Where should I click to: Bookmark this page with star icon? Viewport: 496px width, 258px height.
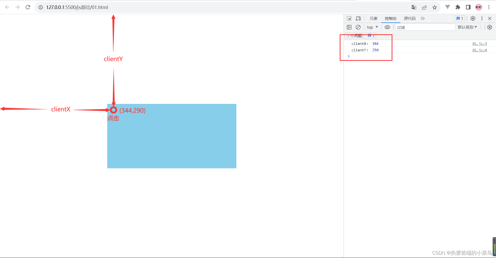[435, 7]
